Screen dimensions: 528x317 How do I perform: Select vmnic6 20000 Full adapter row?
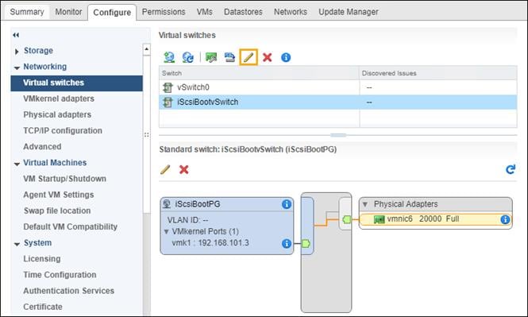tap(436, 219)
